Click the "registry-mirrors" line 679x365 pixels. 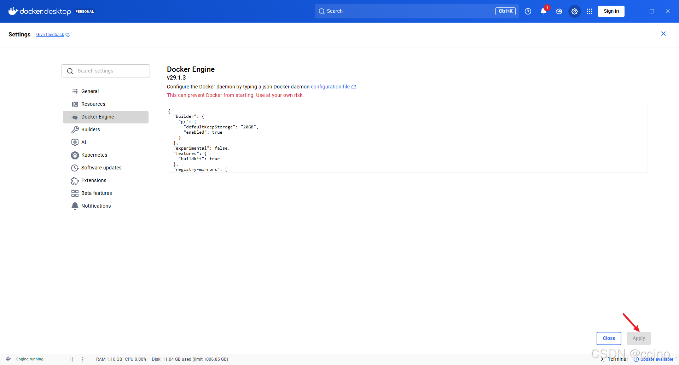[x=201, y=169]
